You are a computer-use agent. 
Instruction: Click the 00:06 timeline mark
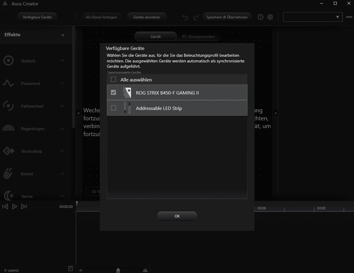[262, 208]
